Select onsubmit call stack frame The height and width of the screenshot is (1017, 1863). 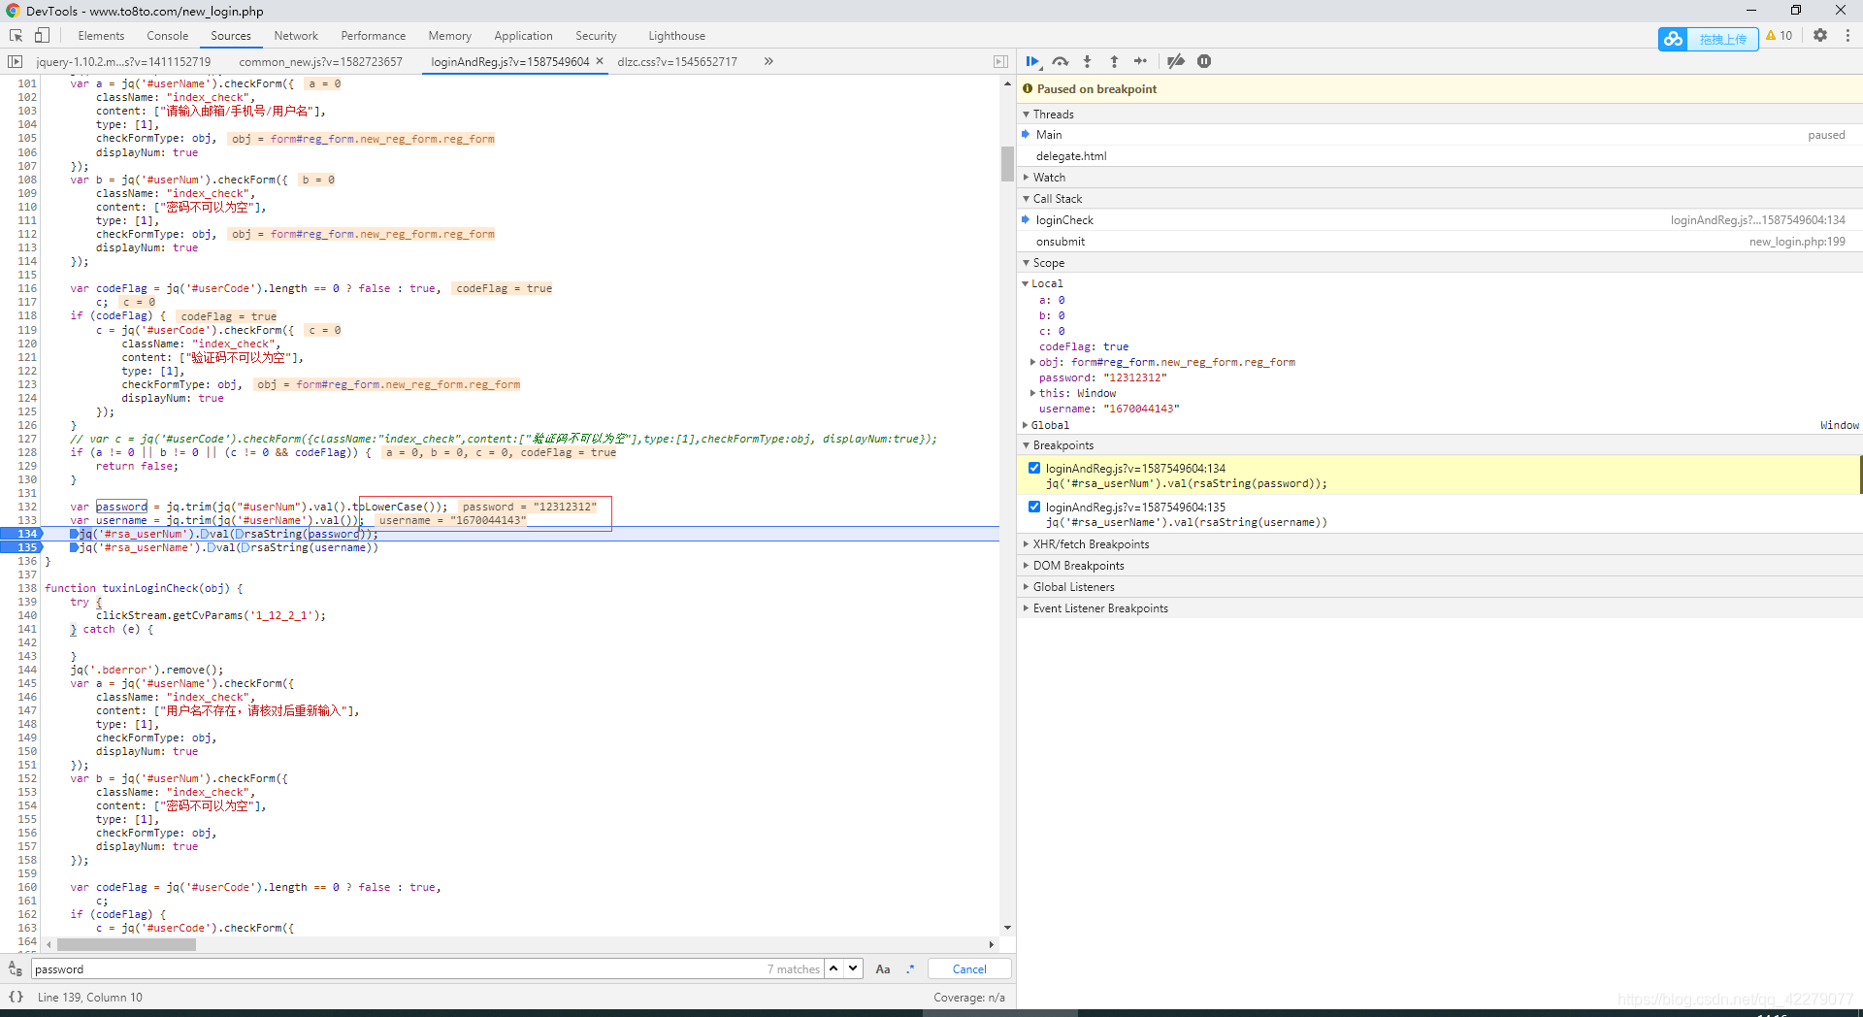[1440, 241]
